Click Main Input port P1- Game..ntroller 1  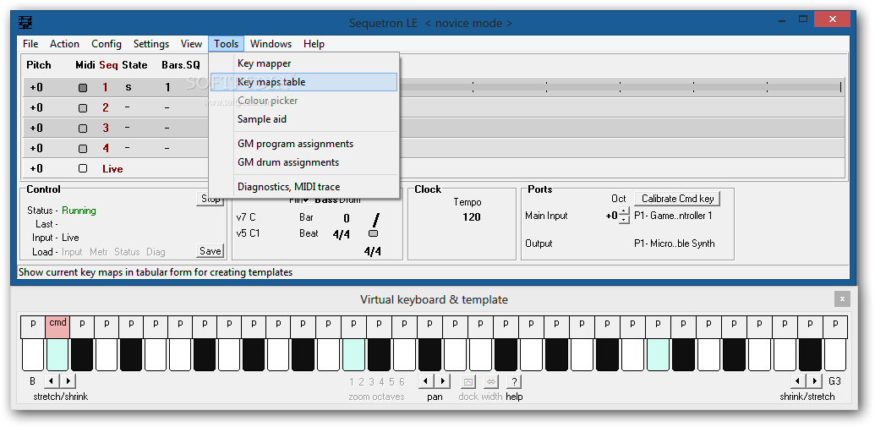673,216
